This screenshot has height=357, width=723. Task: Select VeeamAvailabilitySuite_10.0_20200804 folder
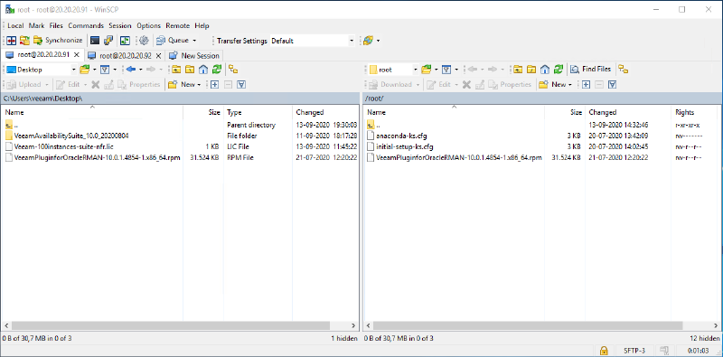pos(71,136)
